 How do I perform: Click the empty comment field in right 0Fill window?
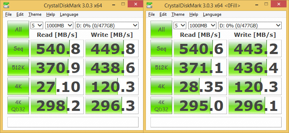(216, 122)
